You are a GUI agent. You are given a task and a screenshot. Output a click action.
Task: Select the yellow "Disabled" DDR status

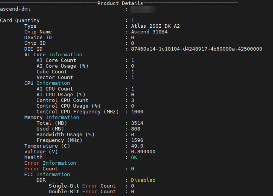tap(143, 180)
